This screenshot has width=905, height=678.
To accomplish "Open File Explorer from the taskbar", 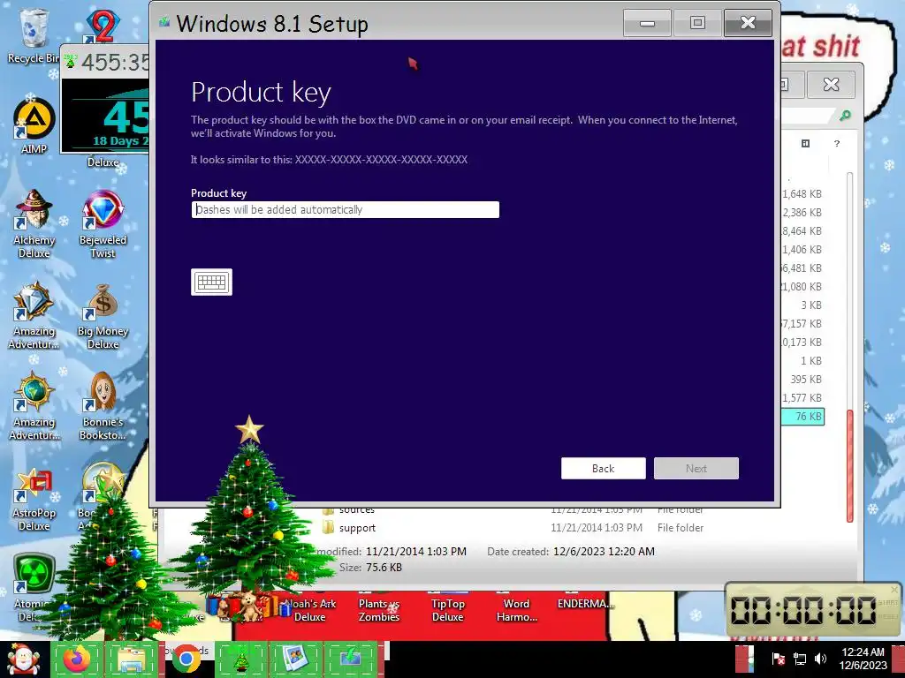I will (131, 659).
